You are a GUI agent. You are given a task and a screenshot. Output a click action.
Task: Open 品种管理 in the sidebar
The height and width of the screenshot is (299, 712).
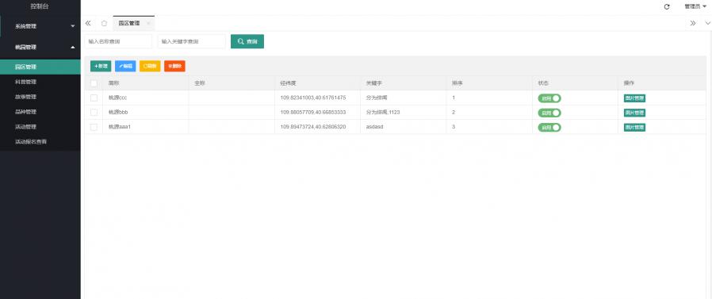coord(40,112)
